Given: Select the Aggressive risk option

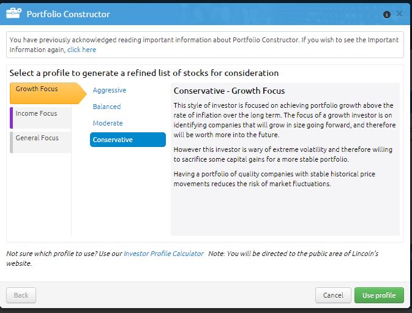Looking at the screenshot, I should (x=110, y=90).
